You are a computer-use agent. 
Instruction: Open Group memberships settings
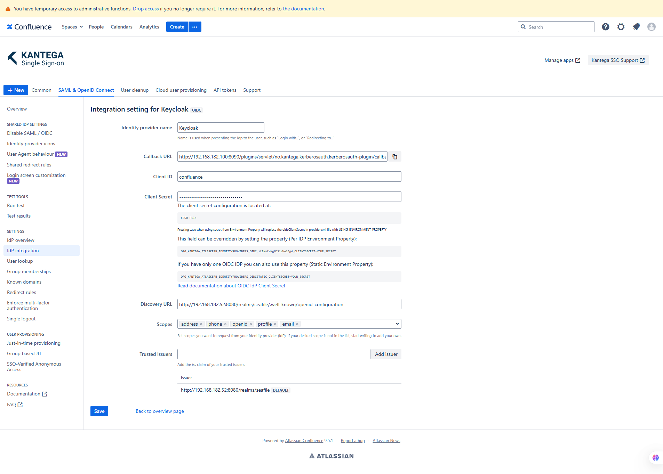(29, 271)
